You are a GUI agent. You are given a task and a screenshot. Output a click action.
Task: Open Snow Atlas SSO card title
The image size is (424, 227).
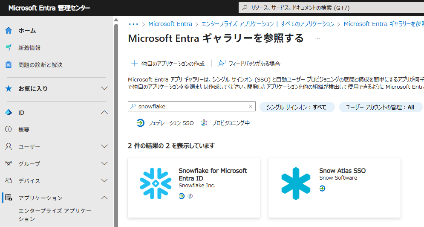point(342,171)
